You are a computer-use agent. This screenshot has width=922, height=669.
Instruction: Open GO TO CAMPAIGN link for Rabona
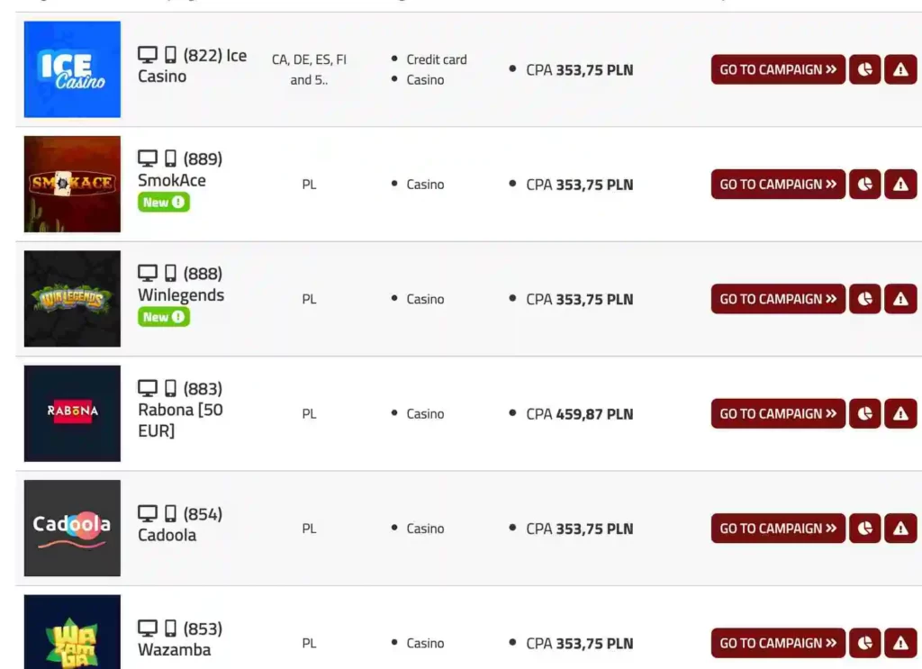[x=778, y=413]
